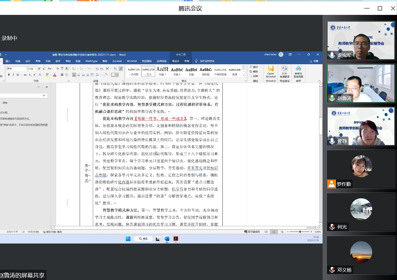Click the Windows taskbar search box
The width and height of the screenshot is (397, 280).
(143, 239)
